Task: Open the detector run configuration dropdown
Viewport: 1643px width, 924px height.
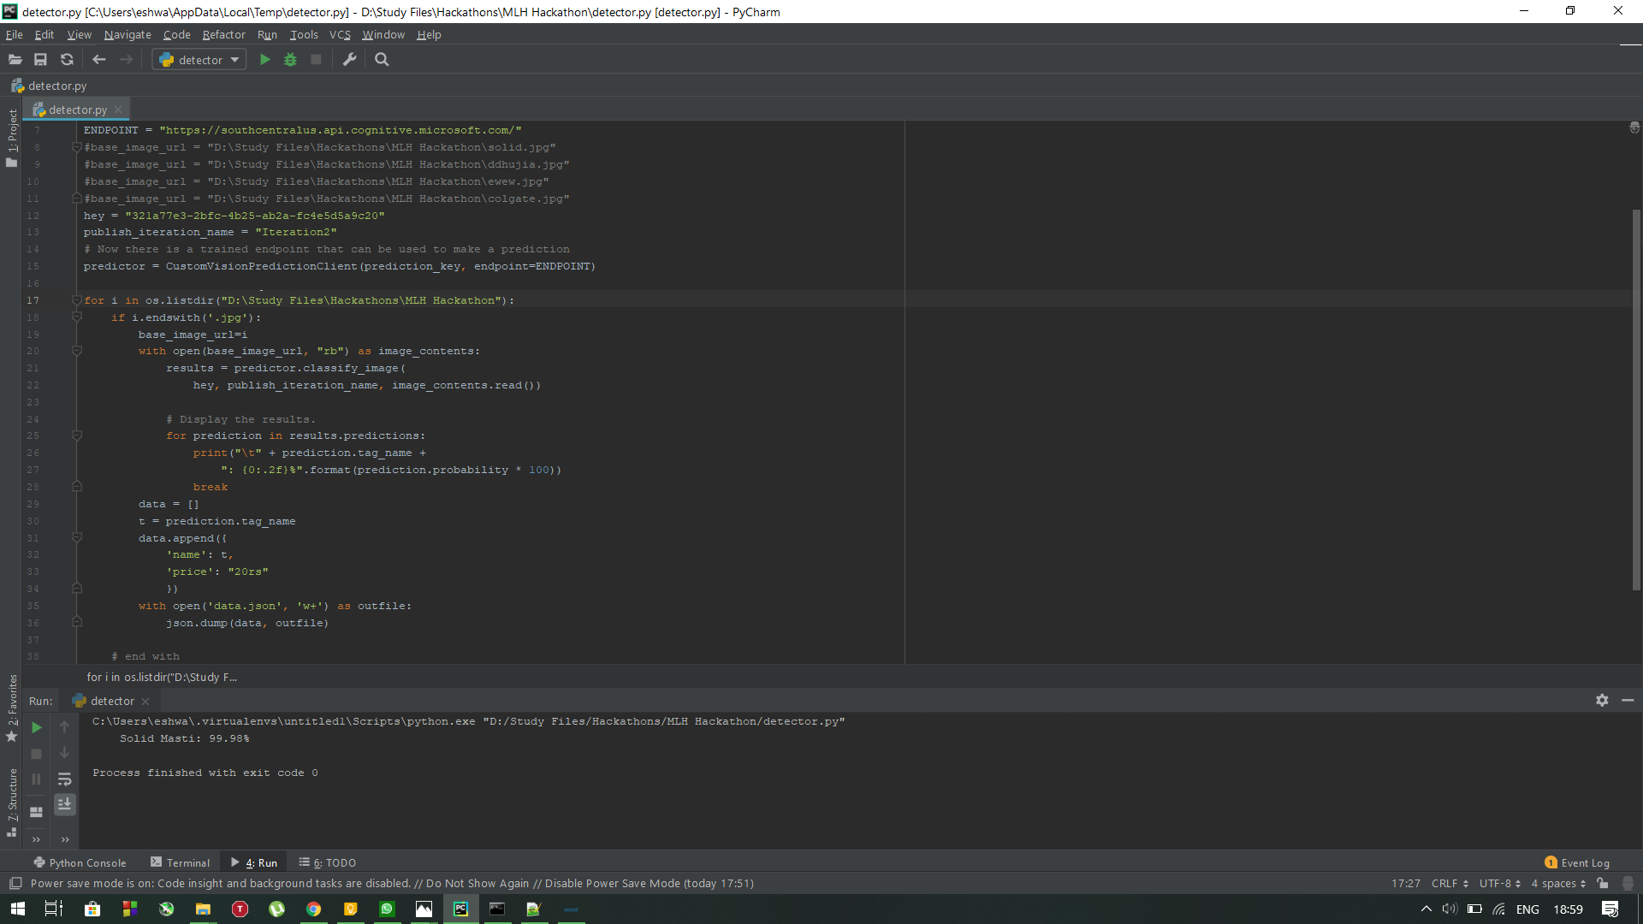Action: pos(199,60)
